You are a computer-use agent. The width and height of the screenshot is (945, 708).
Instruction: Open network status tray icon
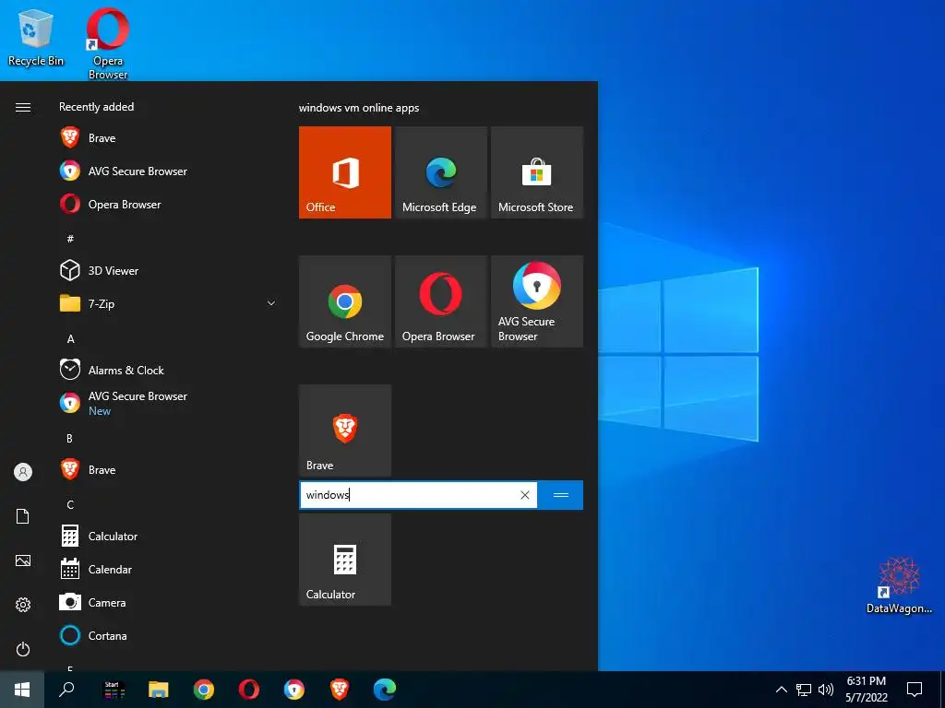click(804, 690)
